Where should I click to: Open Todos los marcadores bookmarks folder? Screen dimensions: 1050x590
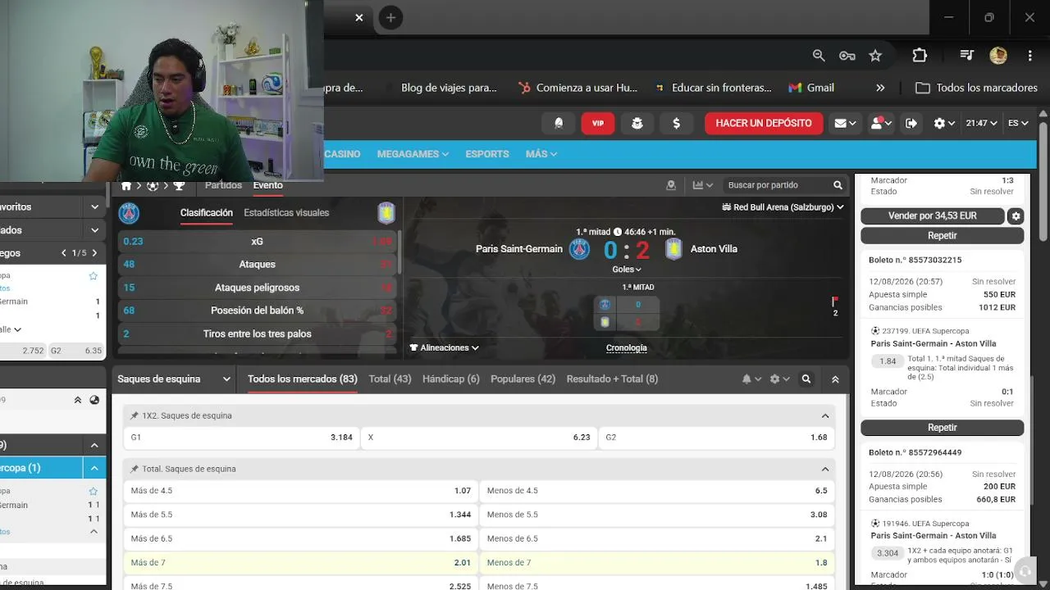pos(977,88)
